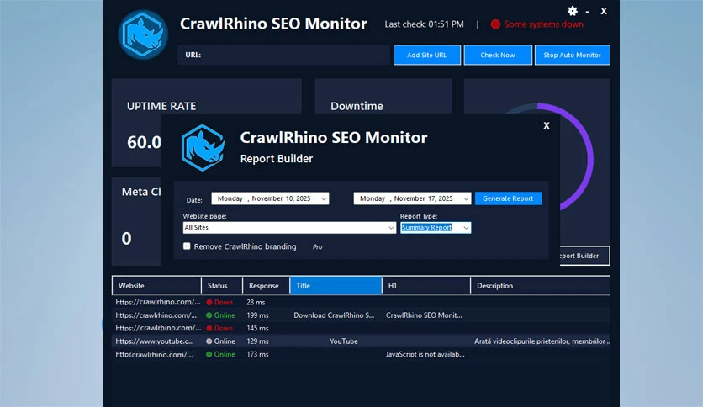Select the https://www.youtube.c... row
703x407 pixels.
(x=361, y=341)
